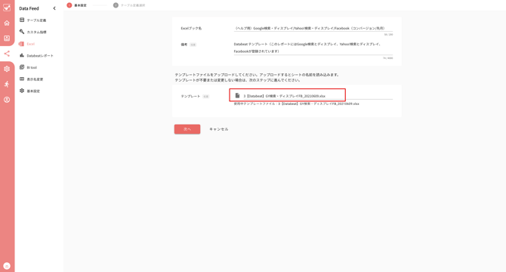The width and height of the screenshot is (506, 272).
Task: Click the running person icon in sidebar
Action: 7,84
